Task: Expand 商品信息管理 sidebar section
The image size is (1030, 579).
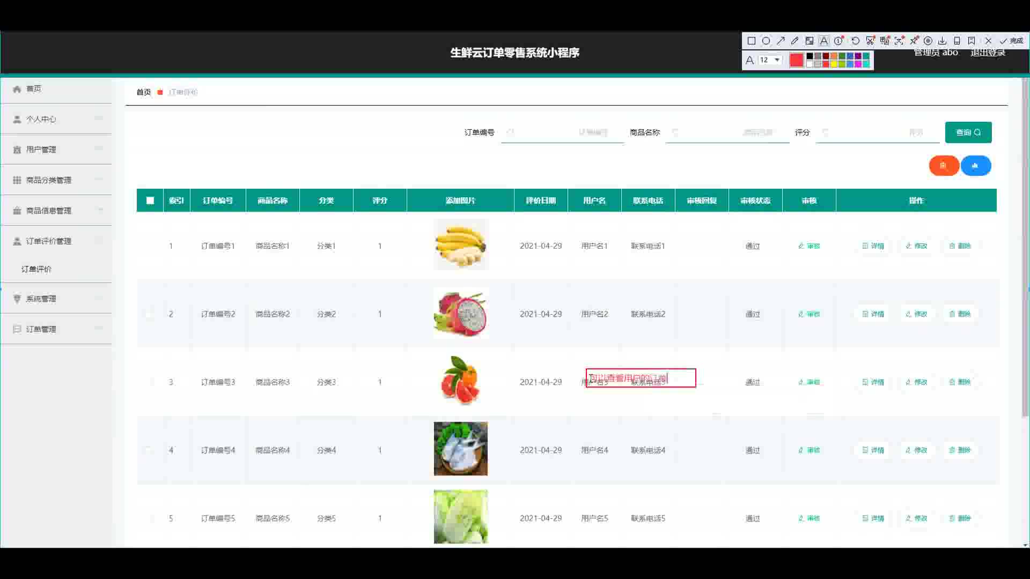Action: (56, 211)
